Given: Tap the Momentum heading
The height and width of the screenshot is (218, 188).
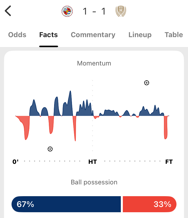Looking at the screenshot, I should [94, 63].
